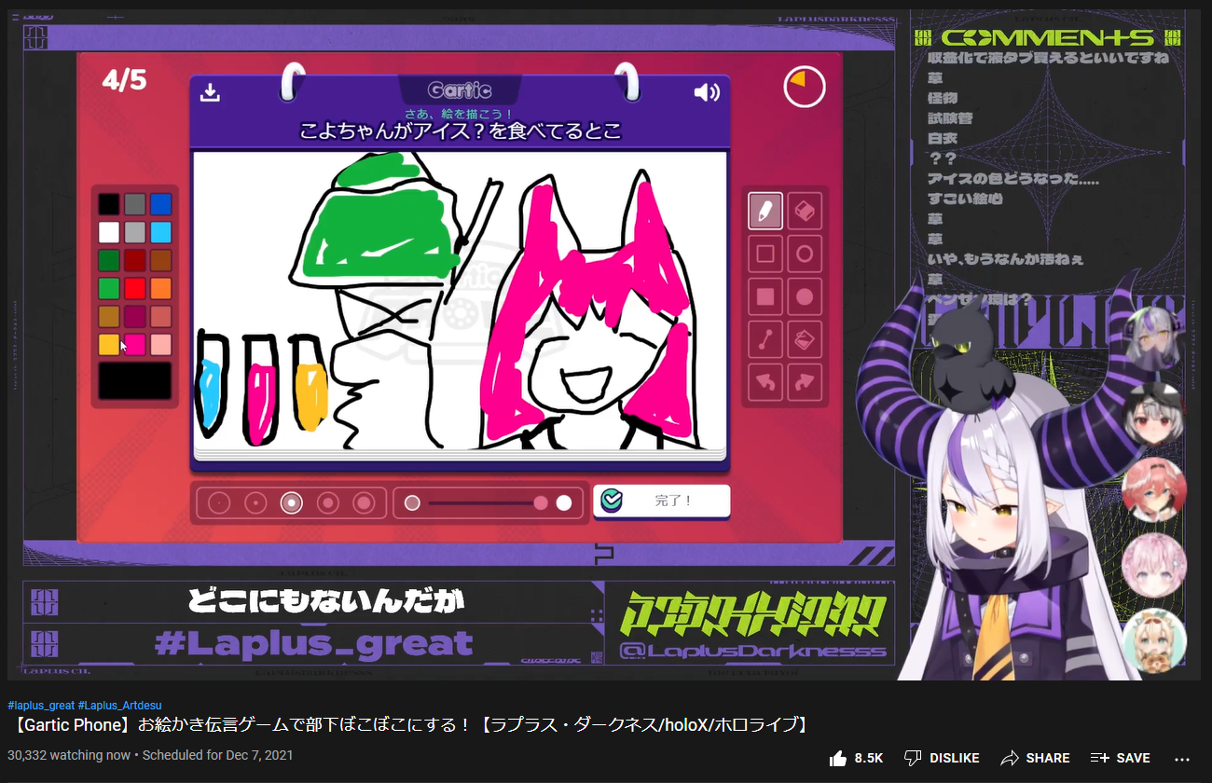Image resolution: width=1212 pixels, height=783 pixels.
Task: Adjust the brush opacity slider handle
Action: [541, 503]
